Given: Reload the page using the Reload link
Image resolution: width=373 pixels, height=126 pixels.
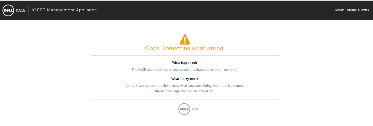Looking at the screenshot, I should [x=160, y=91].
